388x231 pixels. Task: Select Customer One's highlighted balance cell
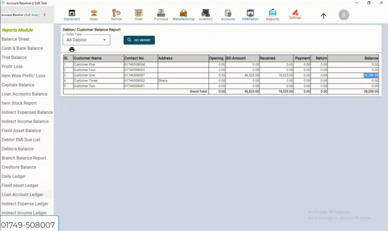tap(371, 75)
